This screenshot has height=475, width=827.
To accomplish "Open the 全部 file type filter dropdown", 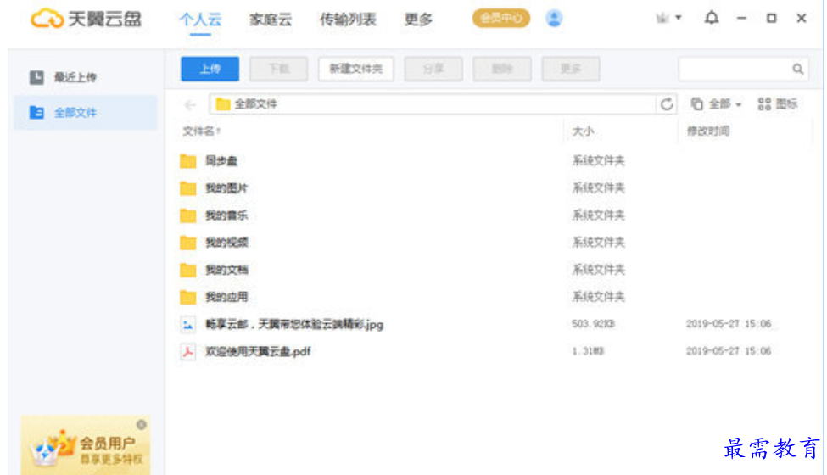I will (716, 103).
